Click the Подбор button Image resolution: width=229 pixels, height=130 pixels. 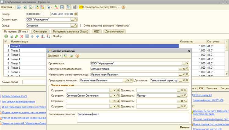point(57,36)
